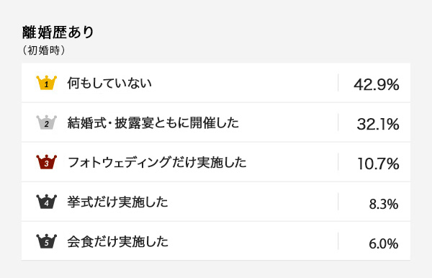Click the 10.7% value
This screenshot has width=432, height=278.
[378, 163]
